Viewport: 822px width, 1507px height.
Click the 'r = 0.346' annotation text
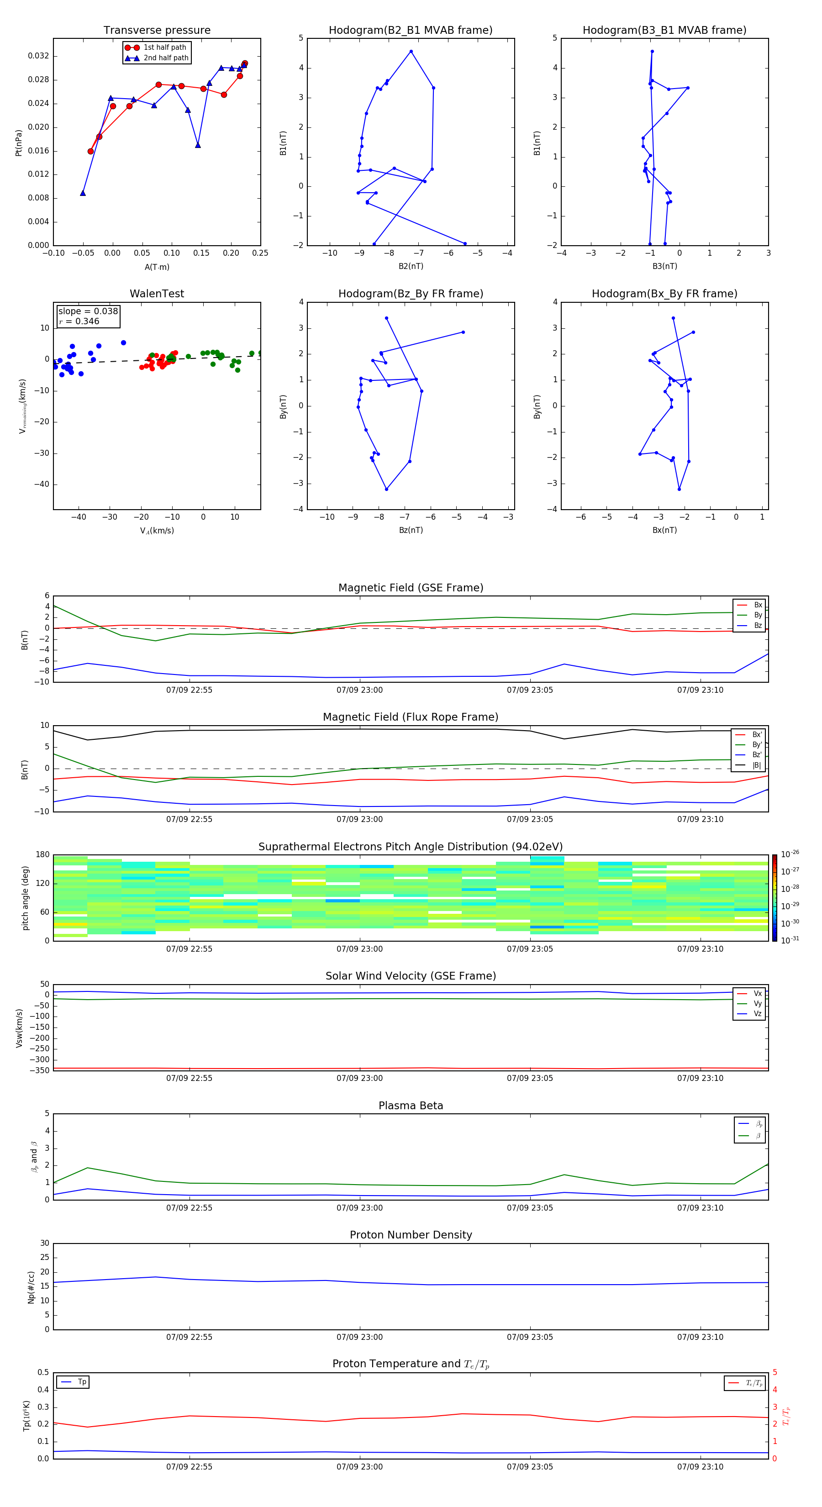pos(79,321)
